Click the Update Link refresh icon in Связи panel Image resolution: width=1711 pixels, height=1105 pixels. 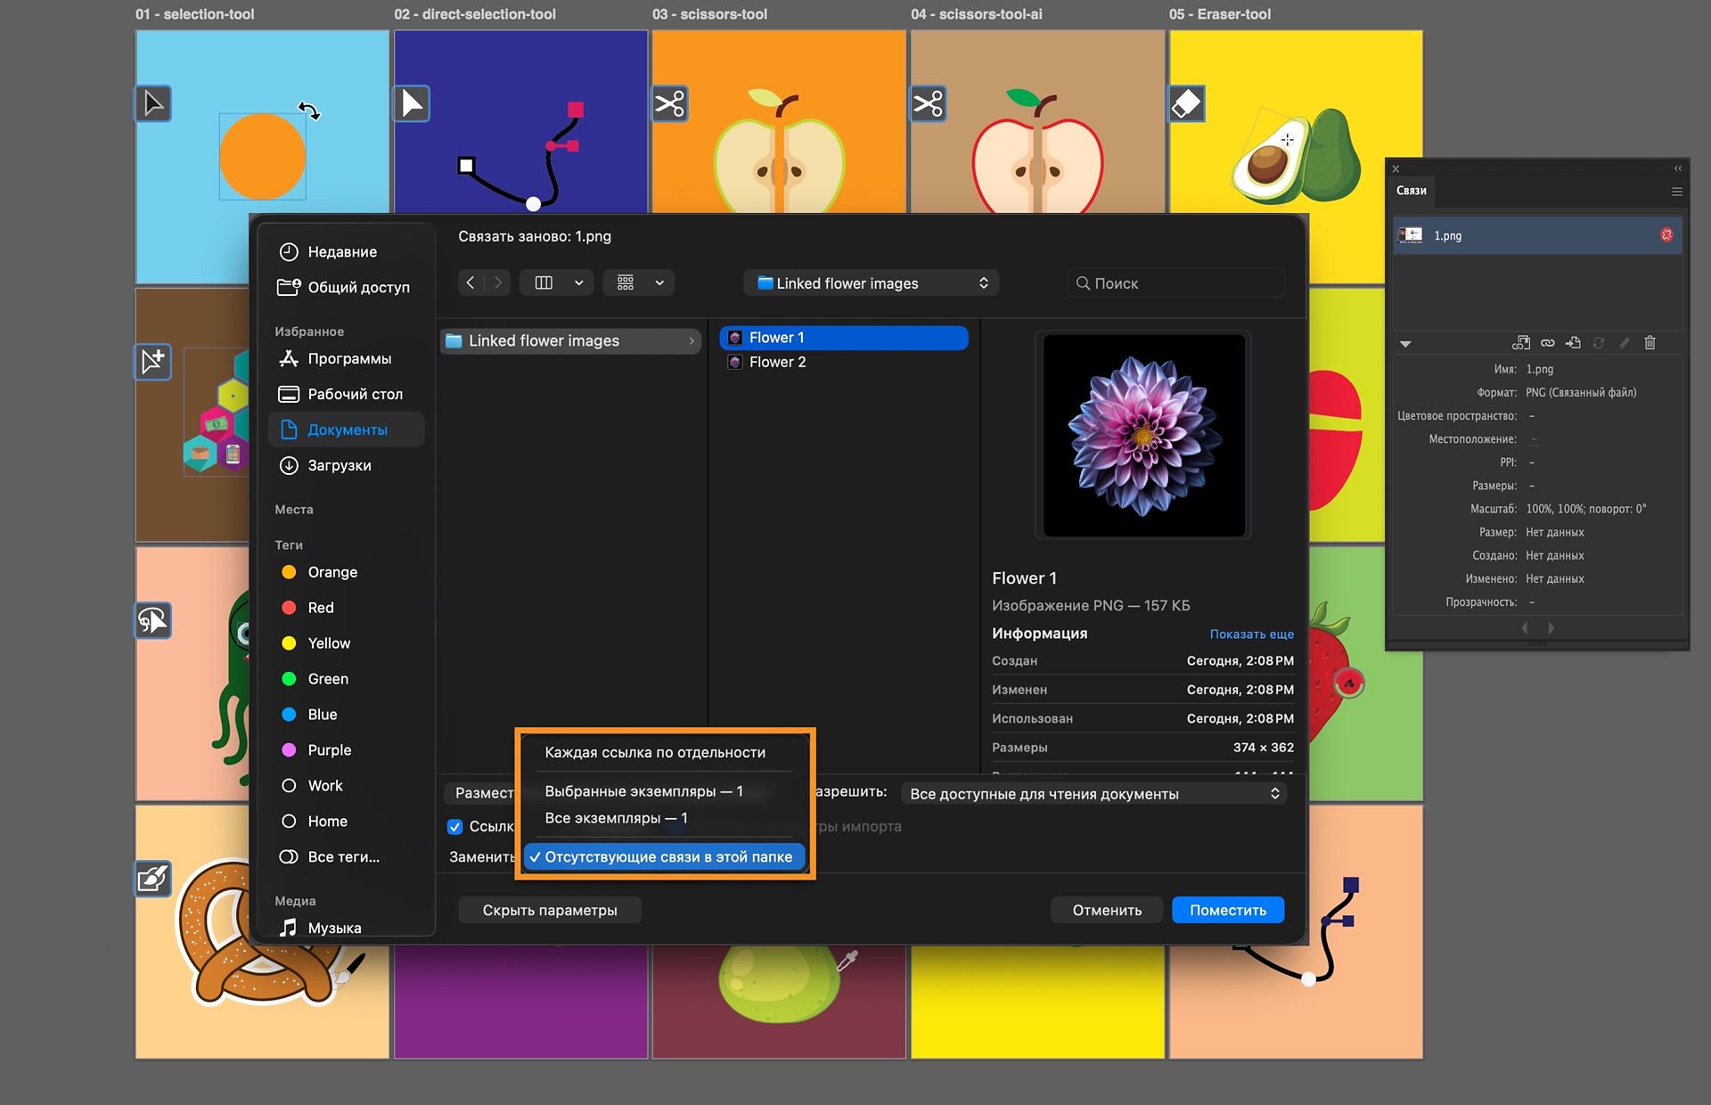(x=1599, y=343)
